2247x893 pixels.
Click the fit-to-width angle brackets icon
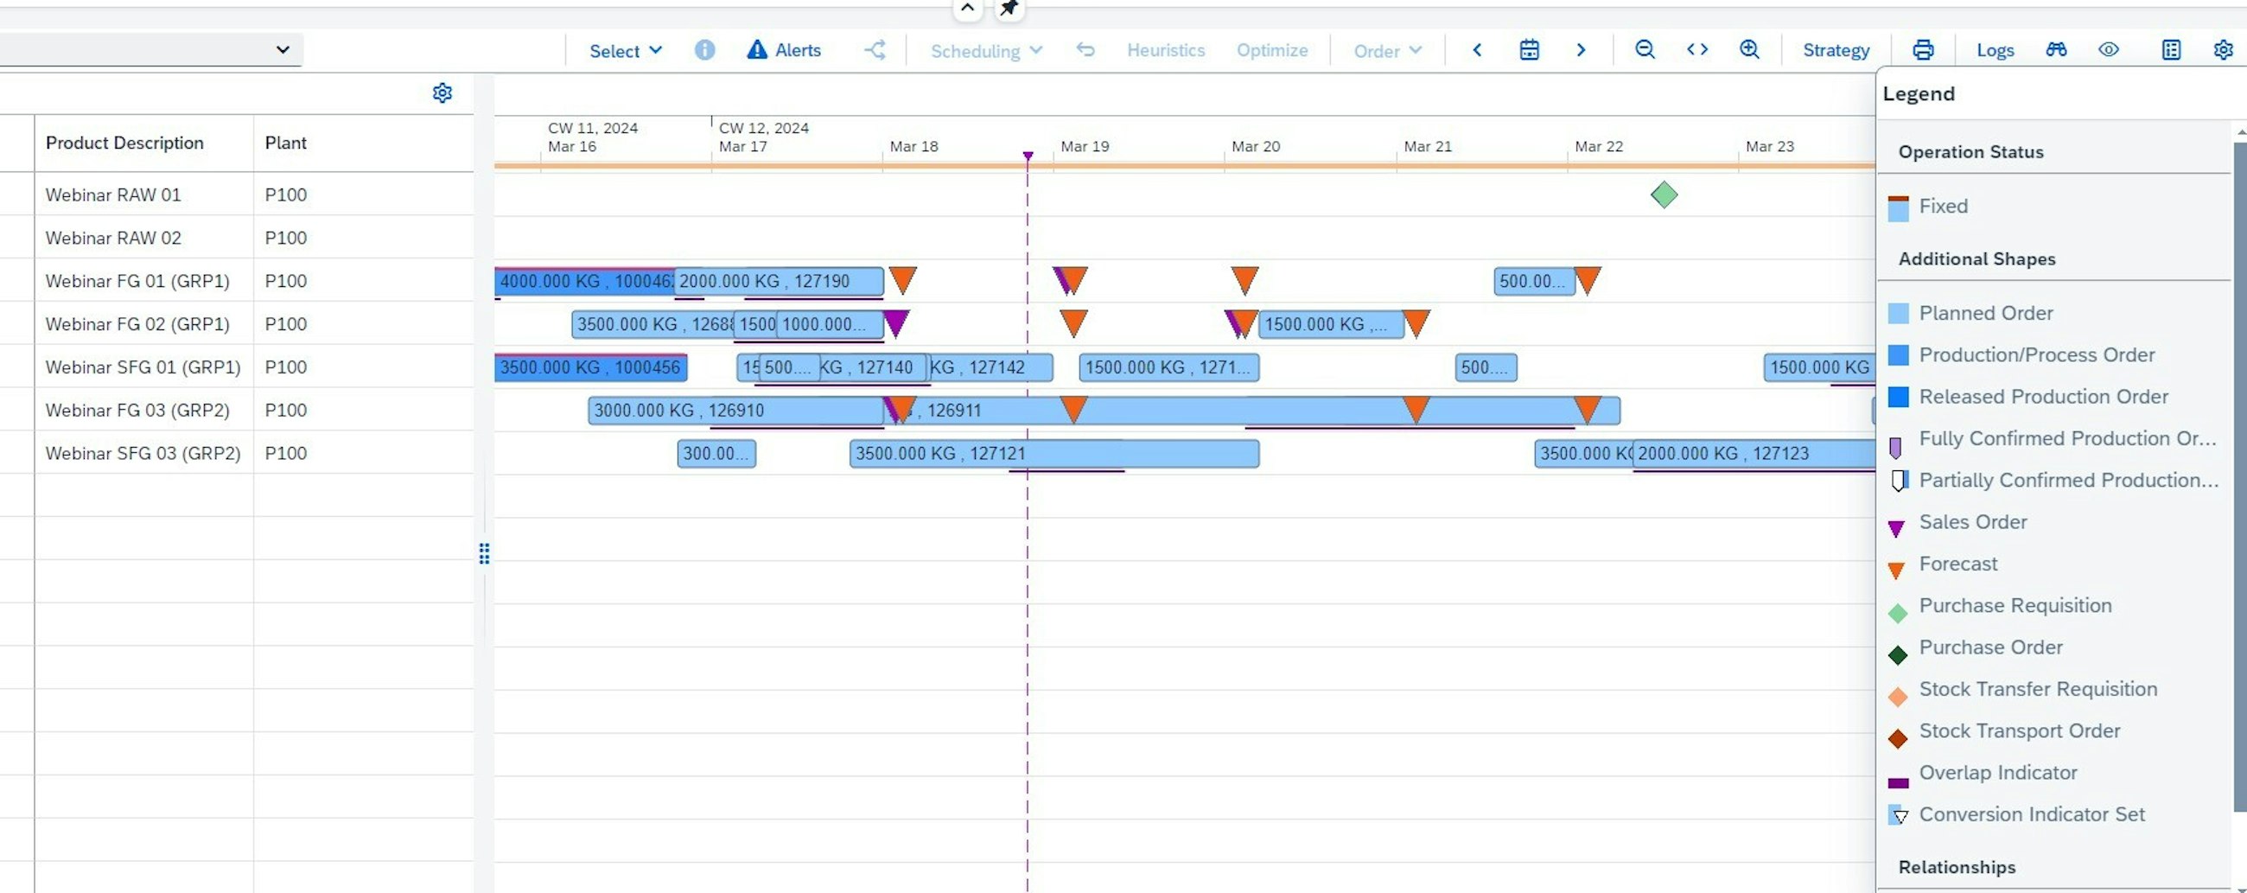click(x=1696, y=50)
